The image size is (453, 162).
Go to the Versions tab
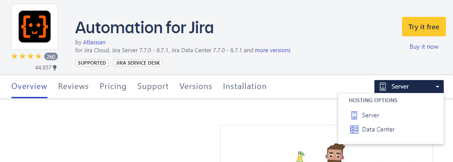pyautogui.click(x=196, y=86)
